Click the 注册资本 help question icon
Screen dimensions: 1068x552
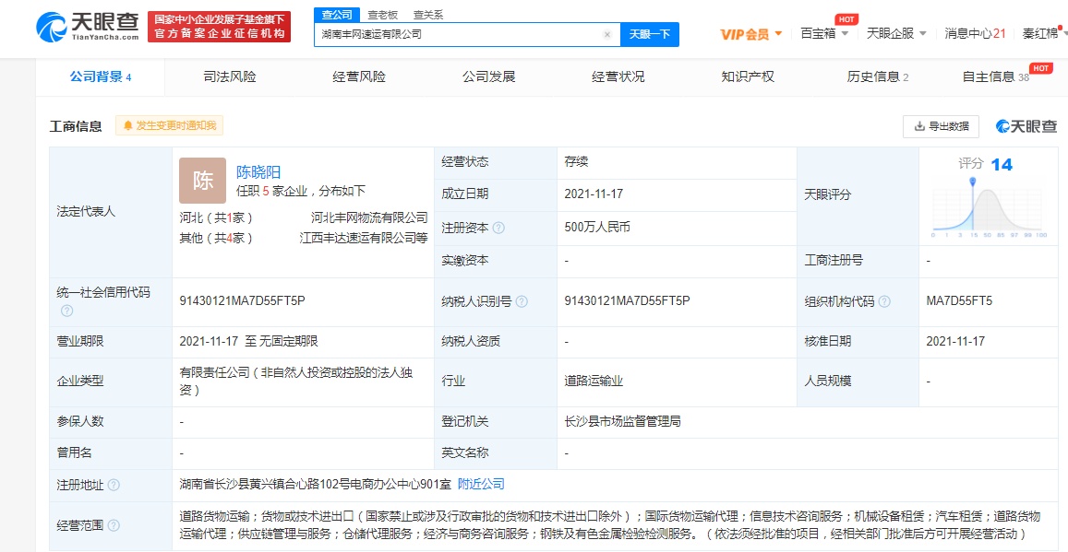tap(498, 229)
